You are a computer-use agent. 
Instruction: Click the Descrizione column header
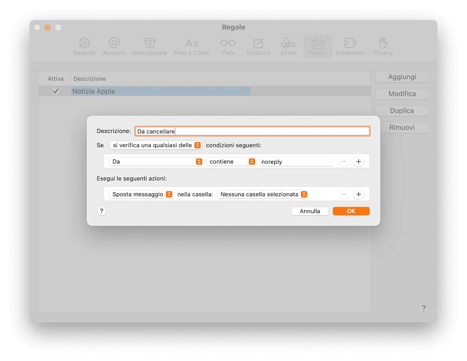click(89, 79)
